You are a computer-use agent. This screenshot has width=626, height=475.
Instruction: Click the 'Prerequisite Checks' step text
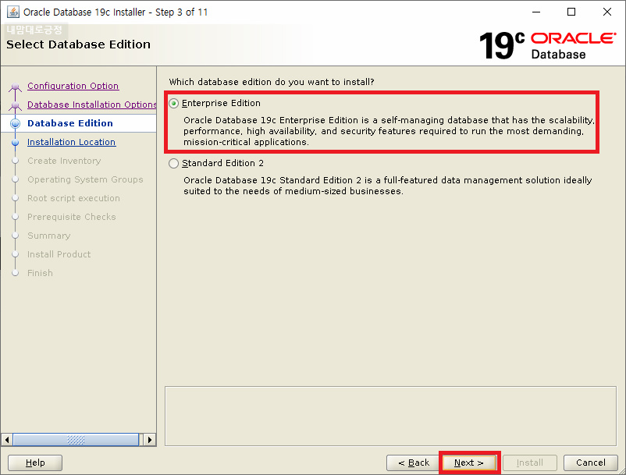click(72, 217)
